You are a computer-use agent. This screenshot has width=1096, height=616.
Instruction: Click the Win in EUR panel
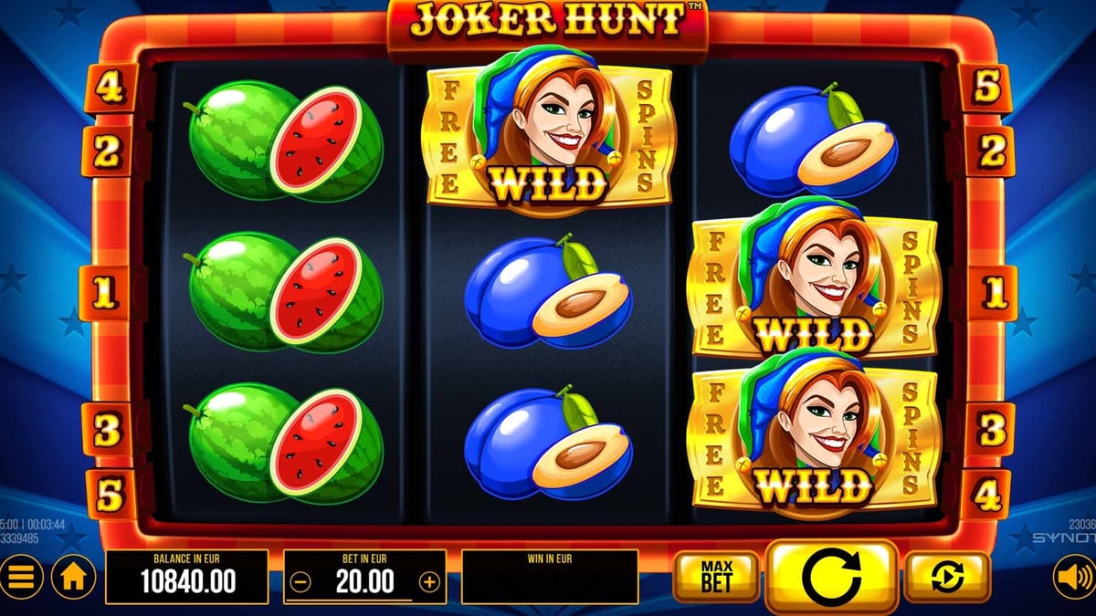point(550,577)
